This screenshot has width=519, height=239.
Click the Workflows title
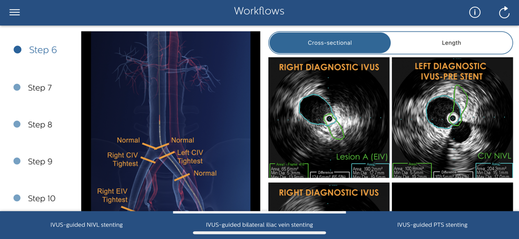(x=259, y=11)
